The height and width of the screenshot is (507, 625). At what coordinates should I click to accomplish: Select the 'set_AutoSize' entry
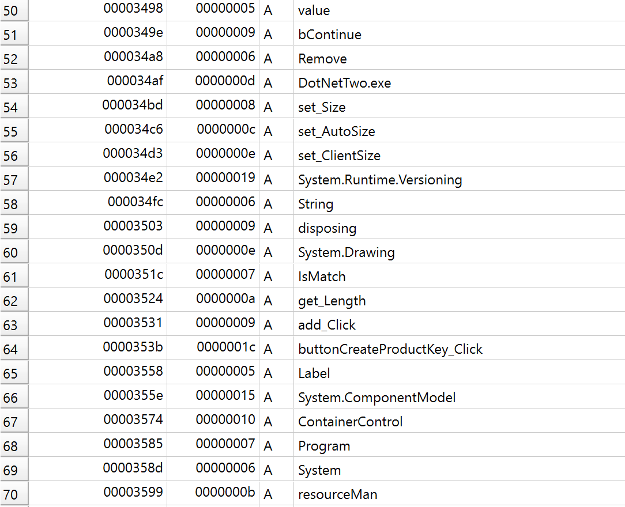(x=336, y=131)
